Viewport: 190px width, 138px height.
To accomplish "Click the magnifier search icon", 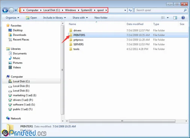I will [x=185, y=10].
